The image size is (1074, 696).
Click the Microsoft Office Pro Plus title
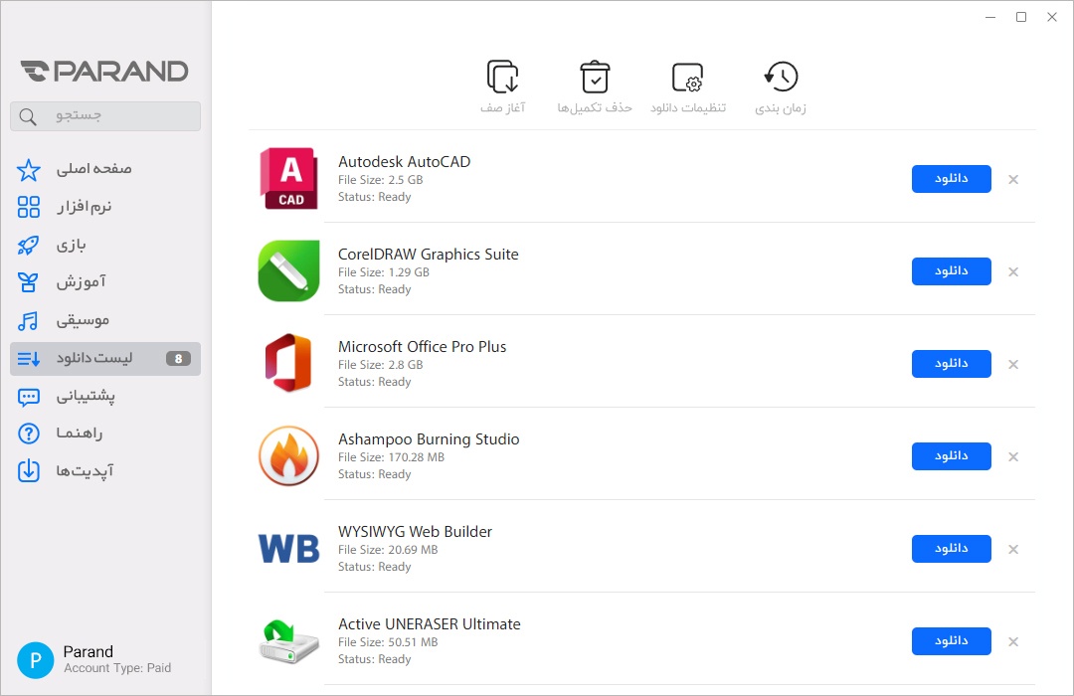coord(422,347)
